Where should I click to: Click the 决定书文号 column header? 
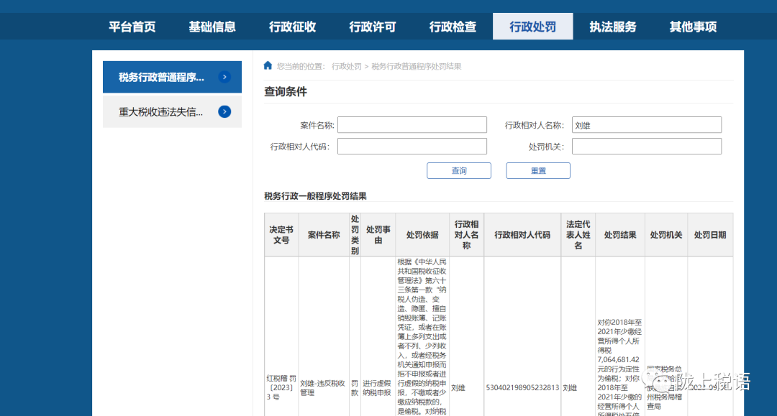(281, 235)
